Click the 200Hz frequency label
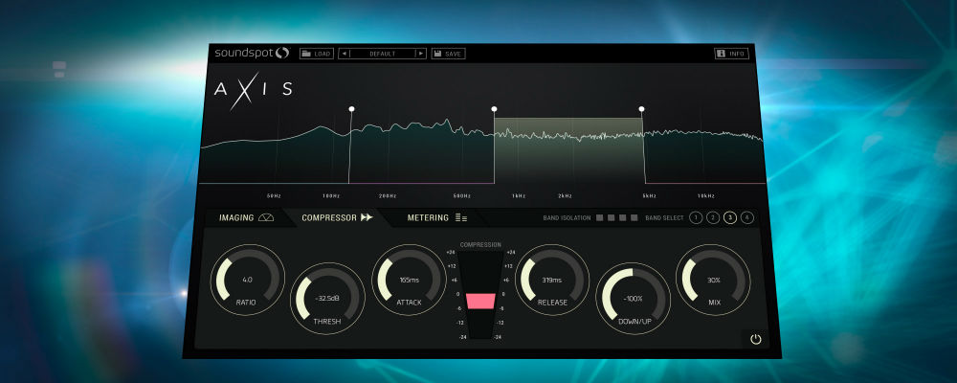 [388, 196]
